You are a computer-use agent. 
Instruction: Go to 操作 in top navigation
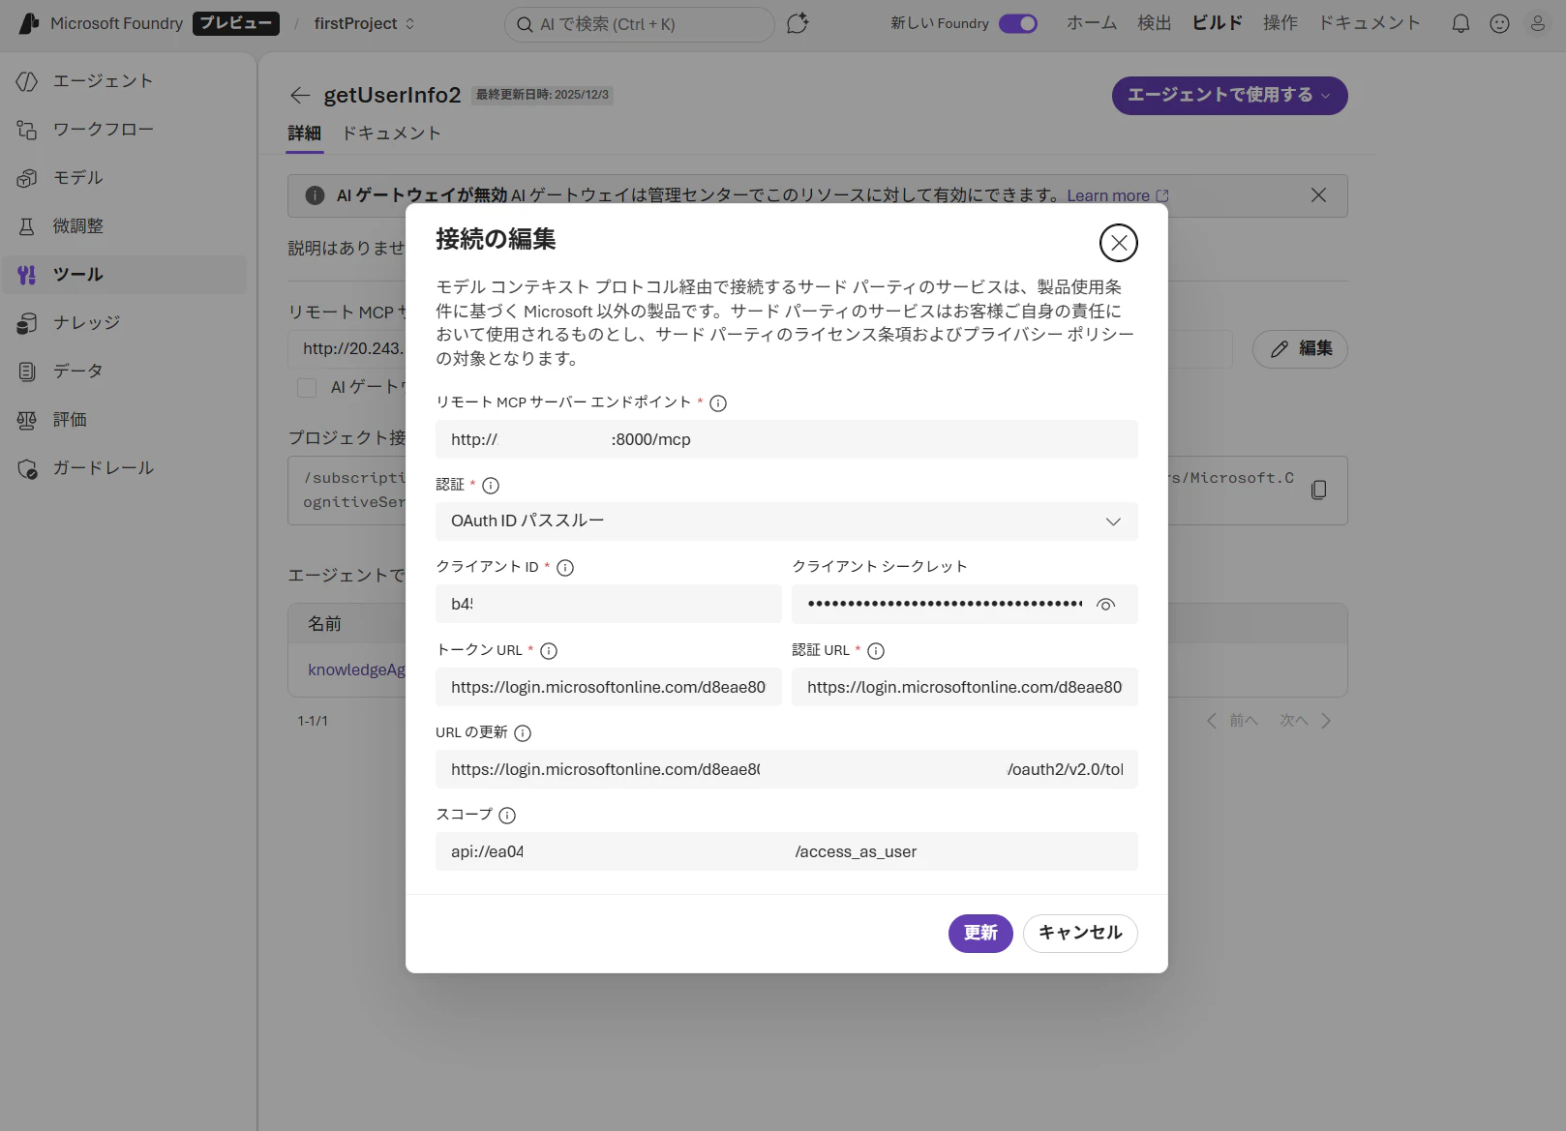pos(1280,23)
